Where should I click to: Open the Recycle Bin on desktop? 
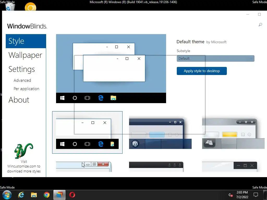[10, 7]
